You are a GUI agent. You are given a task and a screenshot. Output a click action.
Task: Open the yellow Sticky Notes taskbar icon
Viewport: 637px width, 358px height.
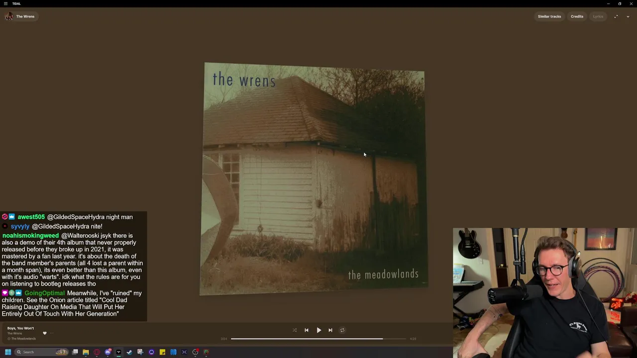(162, 352)
